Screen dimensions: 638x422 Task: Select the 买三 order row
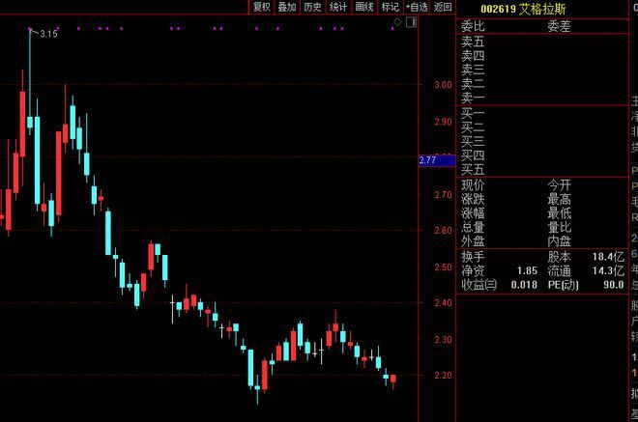click(542, 142)
